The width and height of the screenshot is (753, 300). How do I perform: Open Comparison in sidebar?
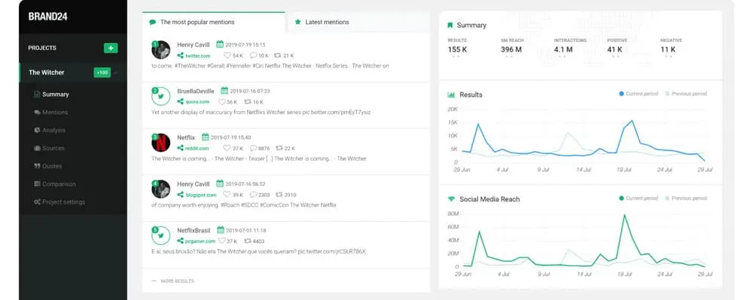[x=59, y=184]
